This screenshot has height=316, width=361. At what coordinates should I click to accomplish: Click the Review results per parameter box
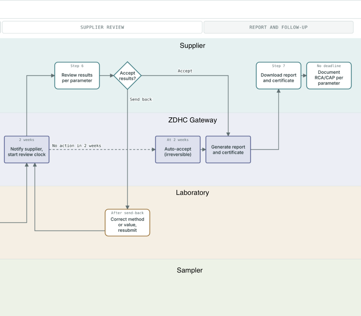coord(77,76)
